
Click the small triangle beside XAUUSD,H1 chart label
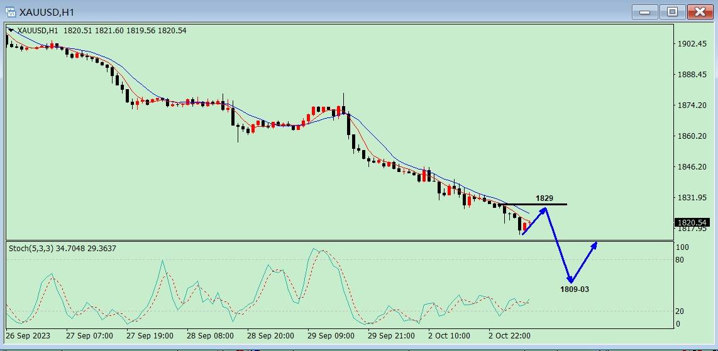click(11, 30)
